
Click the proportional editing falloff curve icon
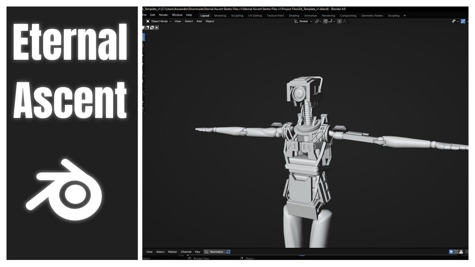(x=345, y=22)
